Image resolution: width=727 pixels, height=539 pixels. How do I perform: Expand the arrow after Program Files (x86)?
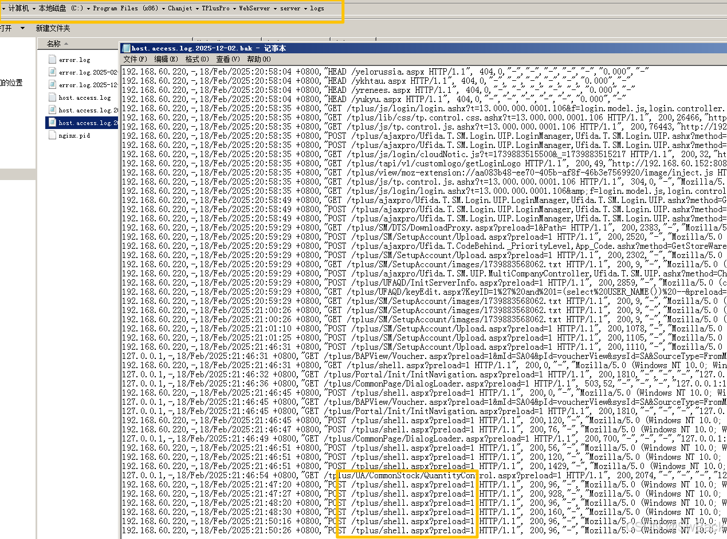[163, 9]
